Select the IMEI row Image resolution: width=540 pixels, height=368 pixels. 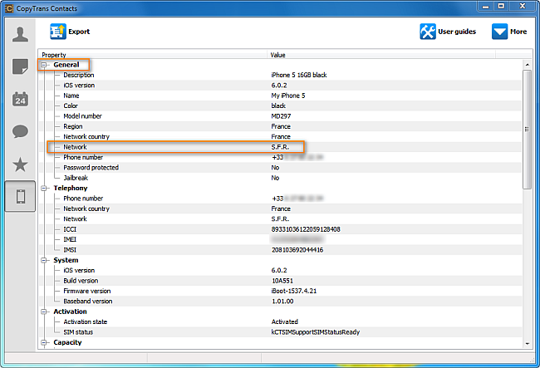click(x=281, y=239)
